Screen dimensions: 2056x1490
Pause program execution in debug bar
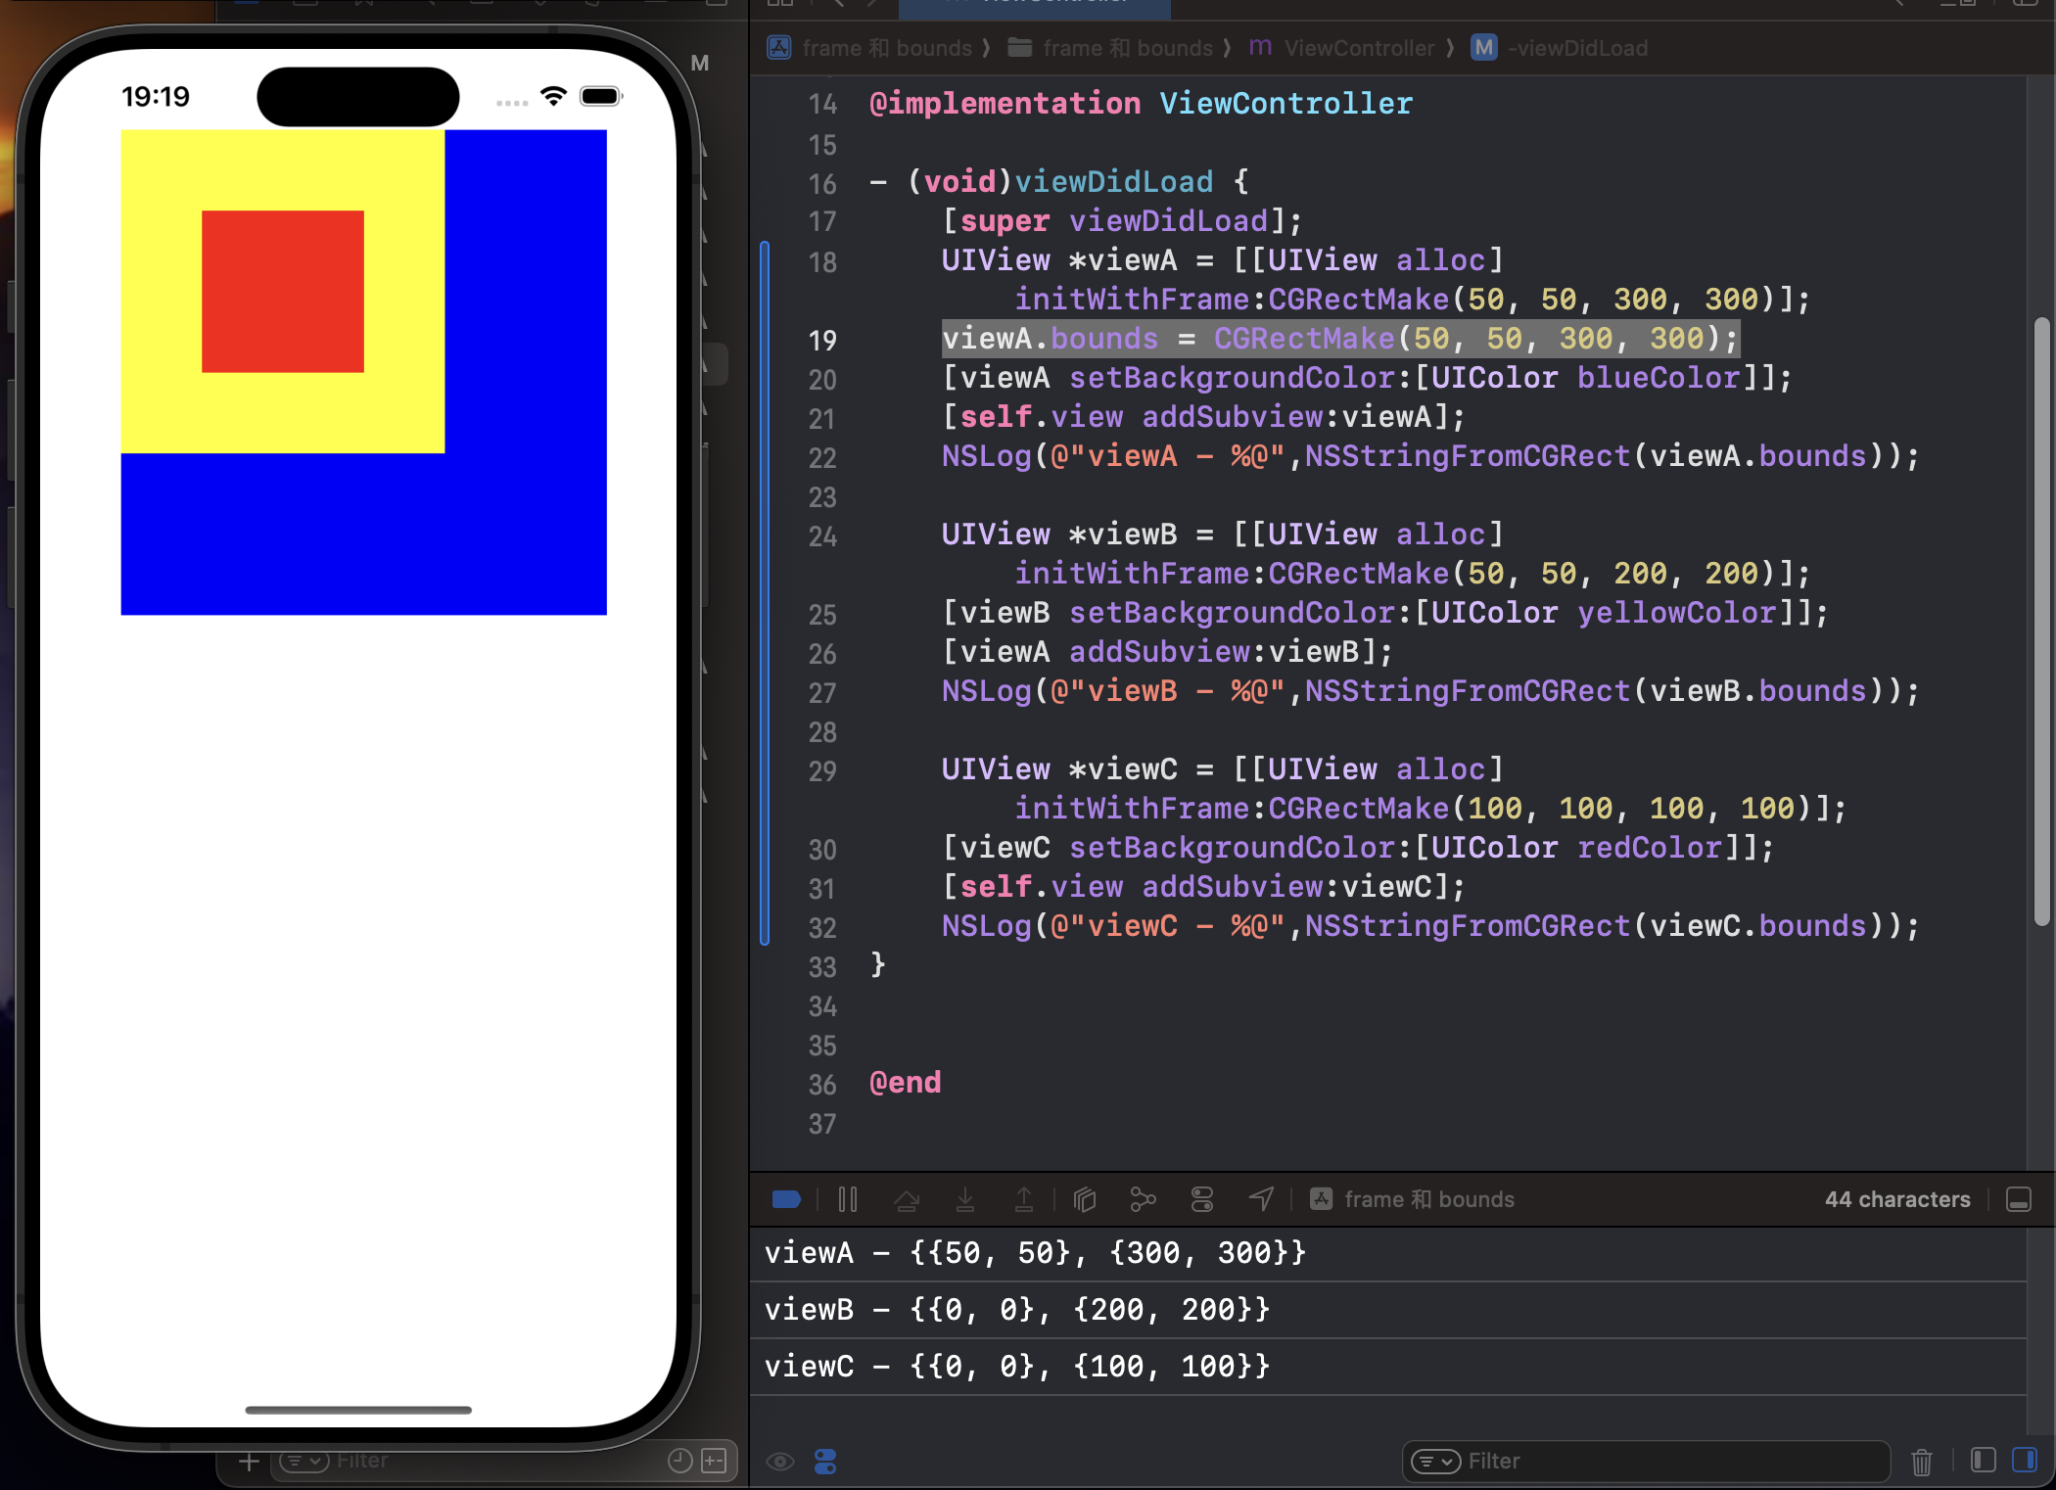(848, 1199)
